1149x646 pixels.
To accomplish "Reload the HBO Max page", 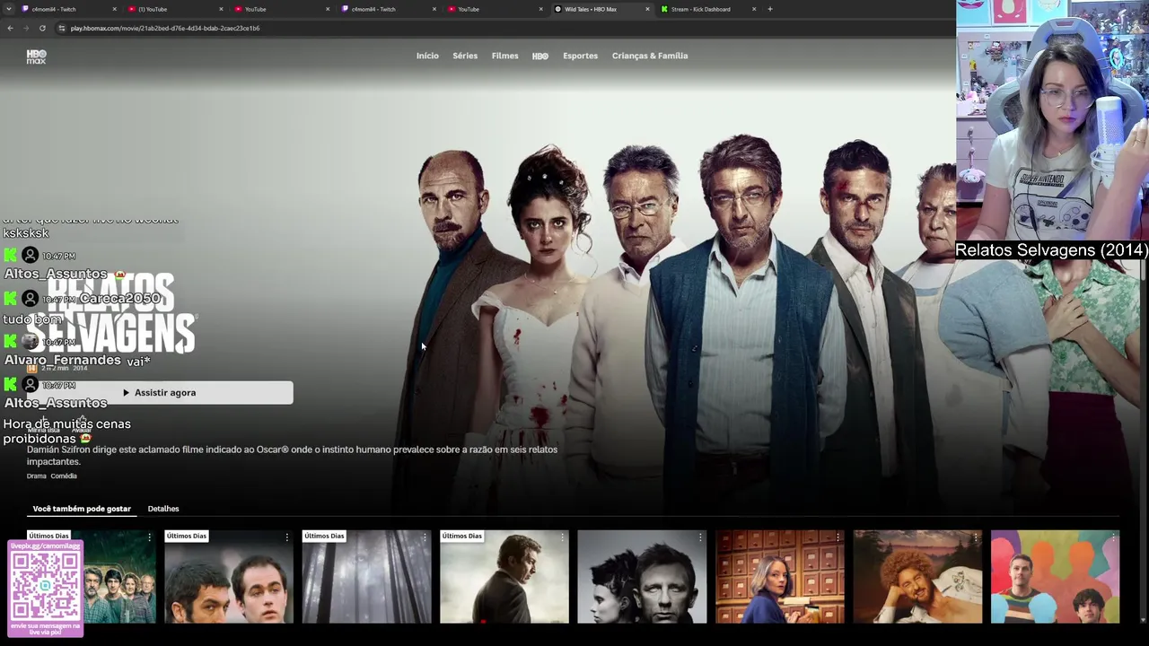I will pyautogui.click(x=42, y=28).
